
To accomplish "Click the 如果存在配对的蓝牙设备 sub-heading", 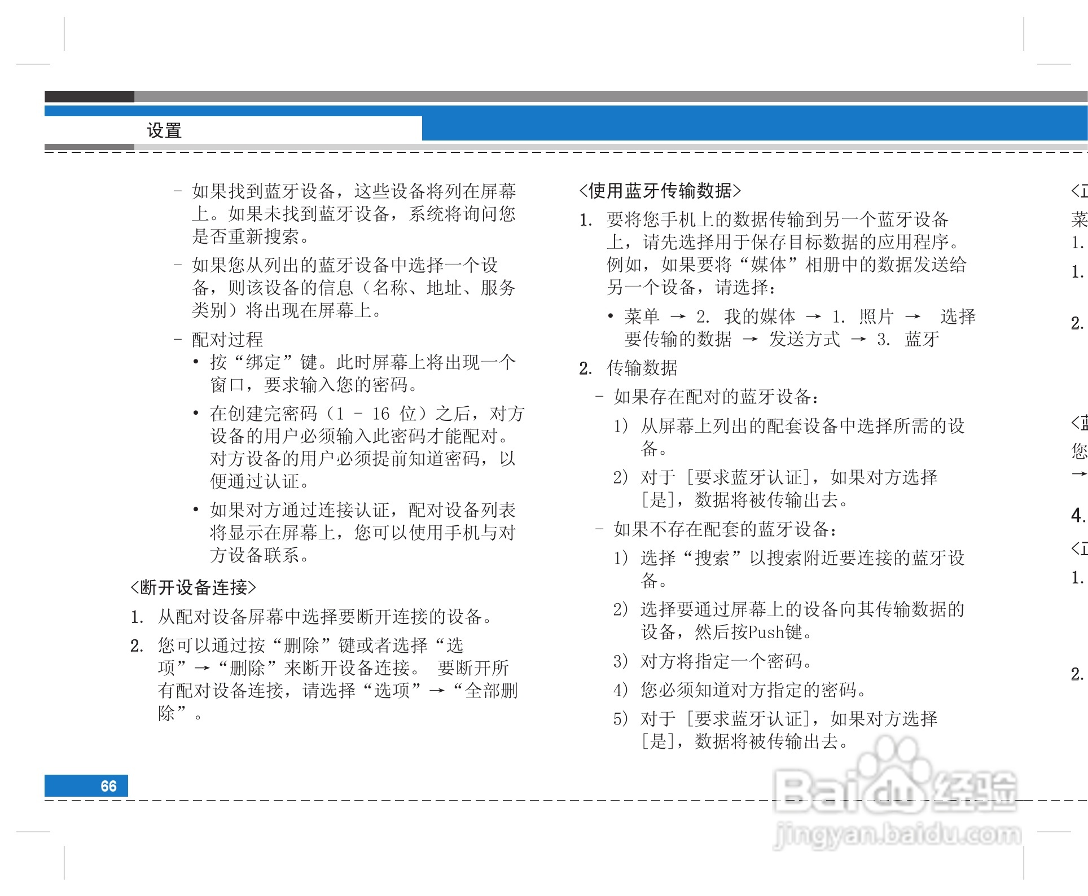I will [716, 397].
